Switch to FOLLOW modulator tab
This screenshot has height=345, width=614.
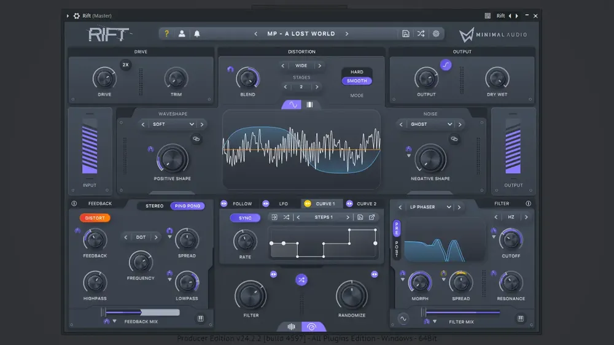tap(242, 204)
